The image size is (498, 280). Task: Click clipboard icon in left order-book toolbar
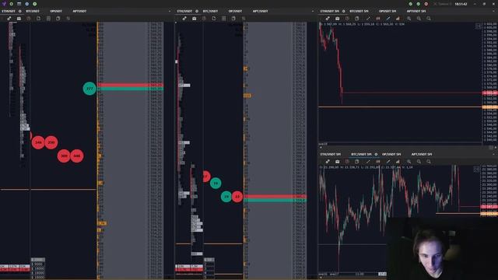point(58,19)
